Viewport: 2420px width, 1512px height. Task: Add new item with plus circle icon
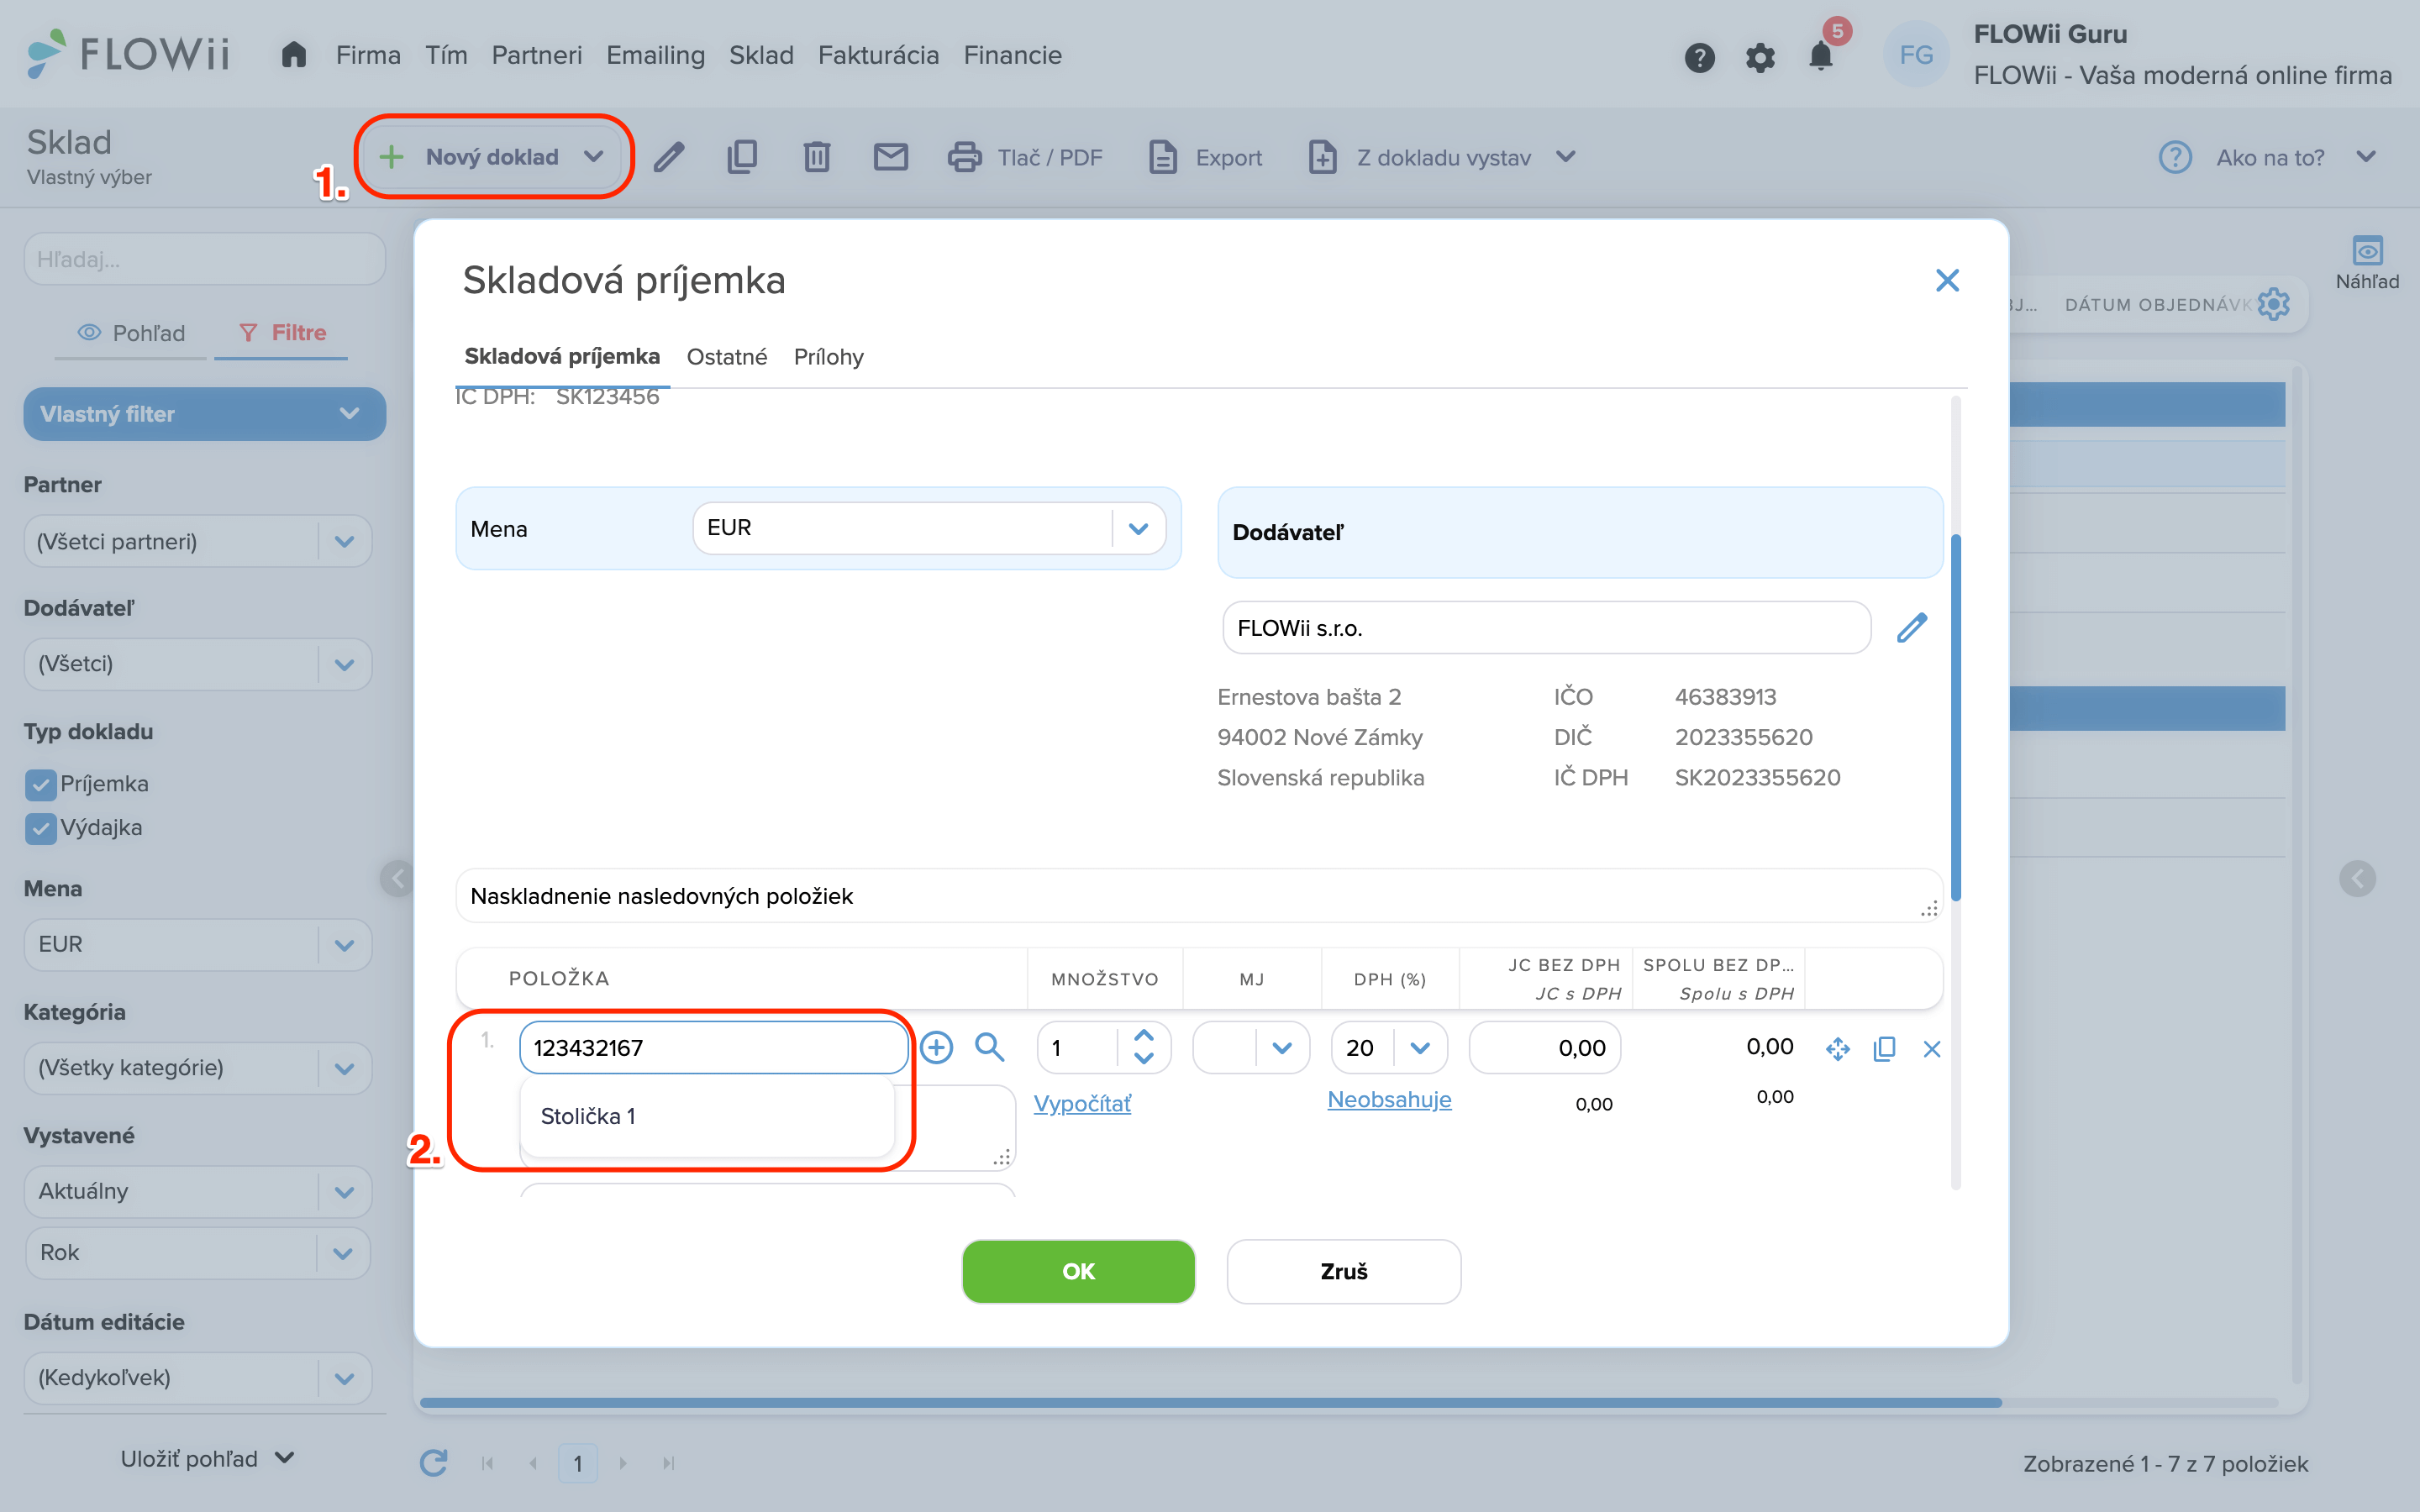pyautogui.click(x=936, y=1048)
